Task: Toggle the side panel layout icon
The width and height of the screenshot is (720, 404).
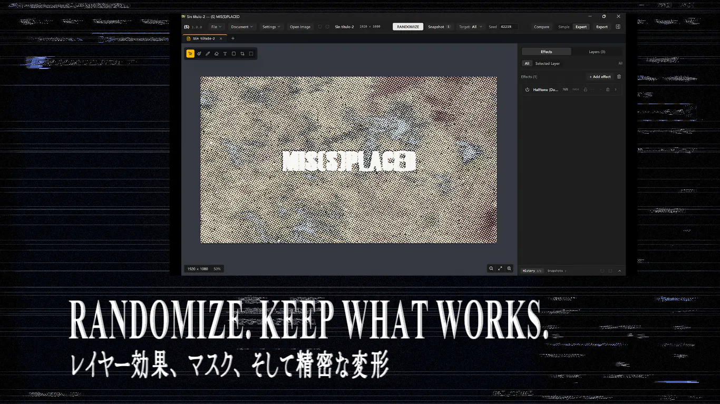Action: 618,27
